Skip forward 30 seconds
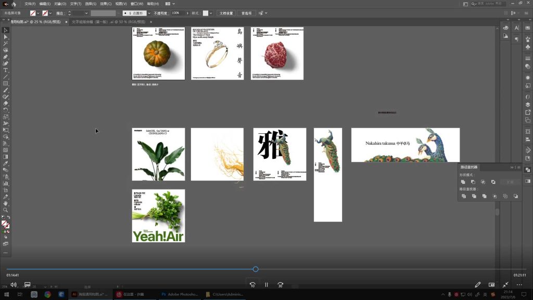533x300 pixels. [280, 285]
